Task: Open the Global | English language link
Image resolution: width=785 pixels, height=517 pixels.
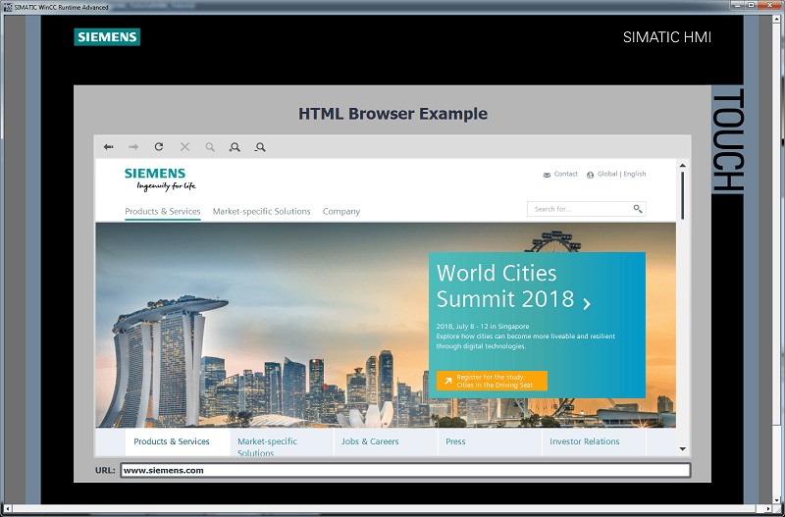Action: (621, 174)
